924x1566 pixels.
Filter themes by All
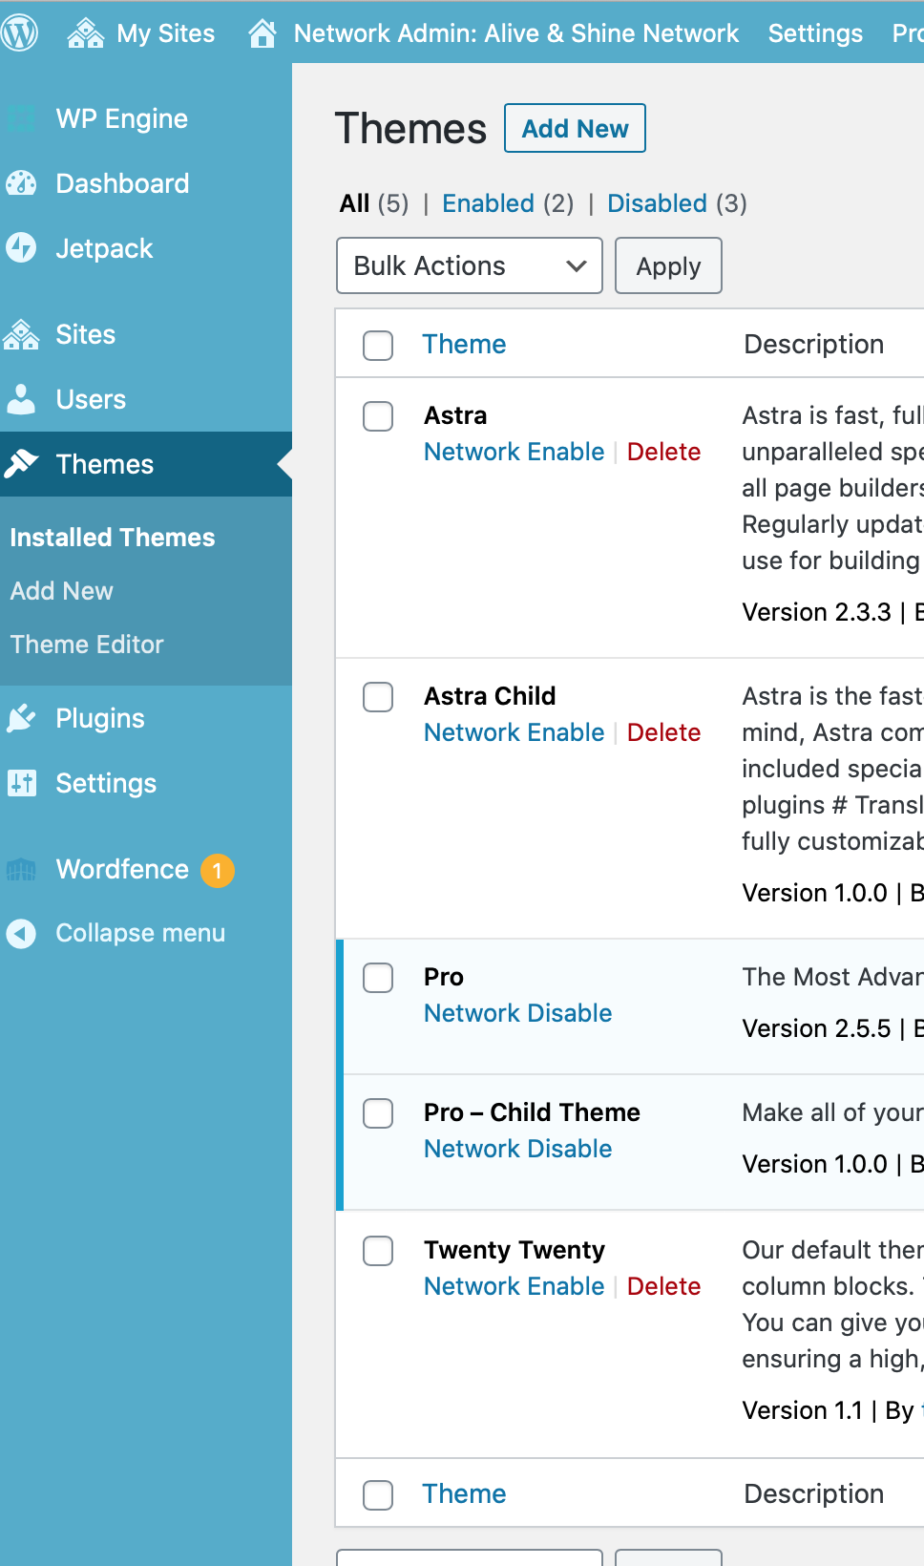pos(354,203)
